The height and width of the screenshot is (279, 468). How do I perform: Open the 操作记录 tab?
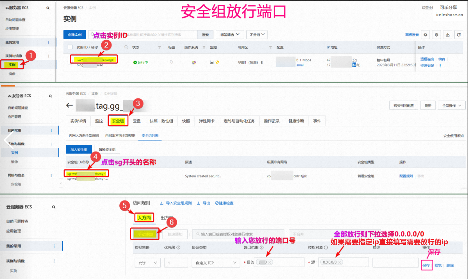(272, 121)
